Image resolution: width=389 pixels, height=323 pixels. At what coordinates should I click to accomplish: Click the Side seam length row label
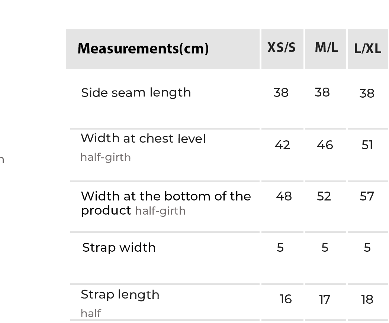pyautogui.click(x=136, y=92)
